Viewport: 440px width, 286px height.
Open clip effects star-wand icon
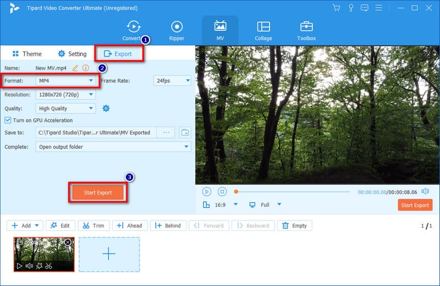(x=39, y=266)
